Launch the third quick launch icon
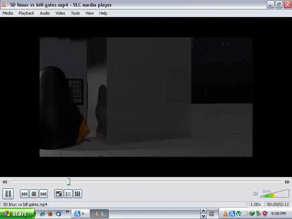Viewport: 292px width, 219px height. click(58, 214)
